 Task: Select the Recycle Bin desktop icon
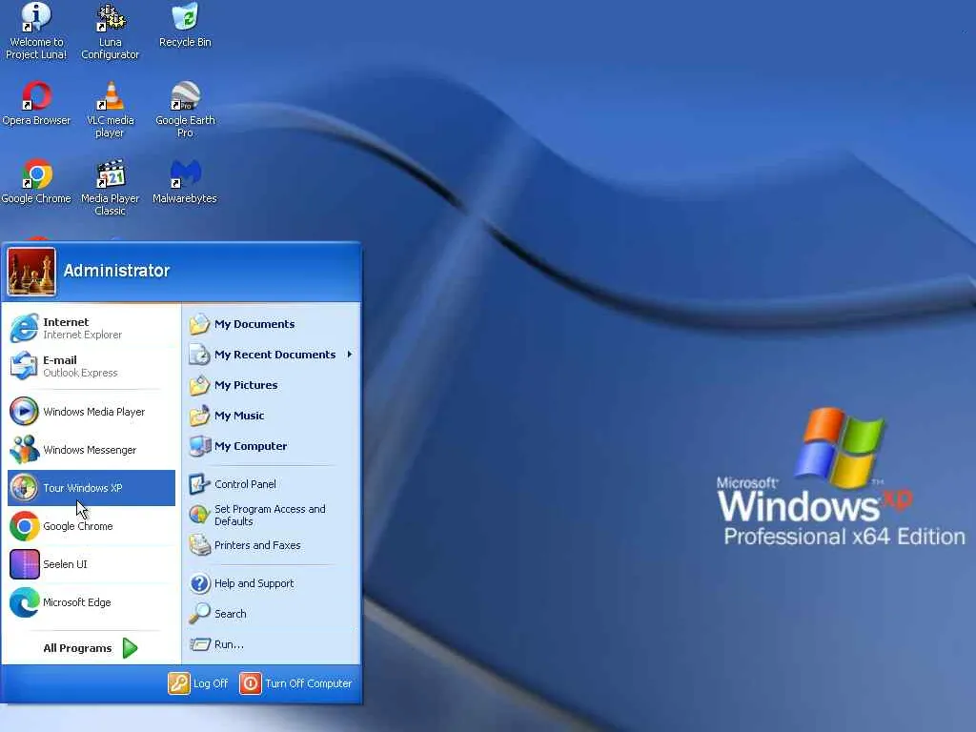point(185,26)
